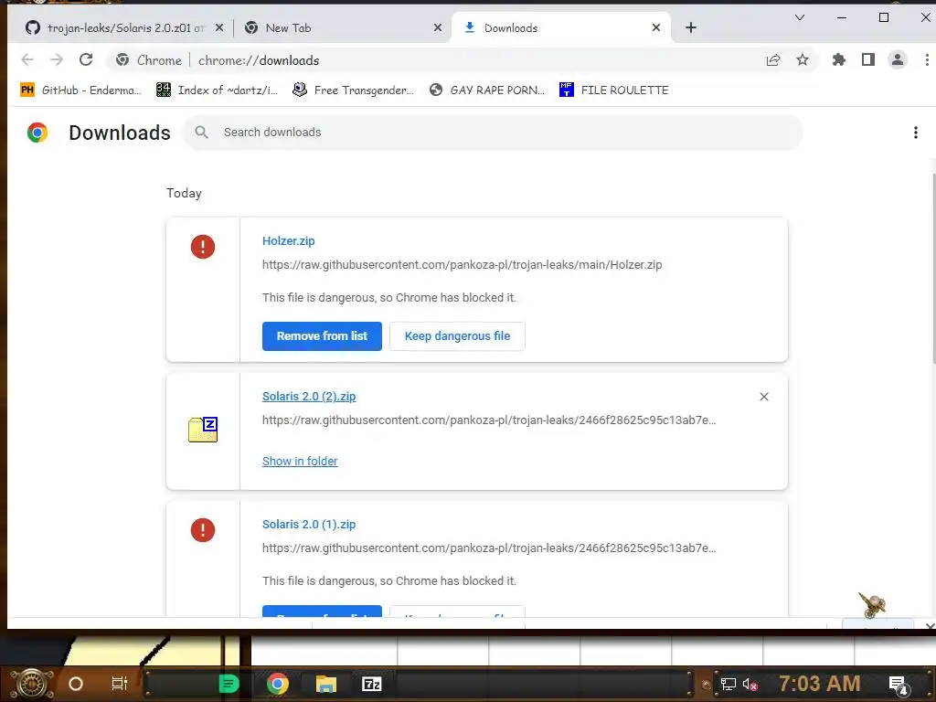The height and width of the screenshot is (702, 936).
Task: Open Chrome's three-dot menu
Action: point(927,59)
